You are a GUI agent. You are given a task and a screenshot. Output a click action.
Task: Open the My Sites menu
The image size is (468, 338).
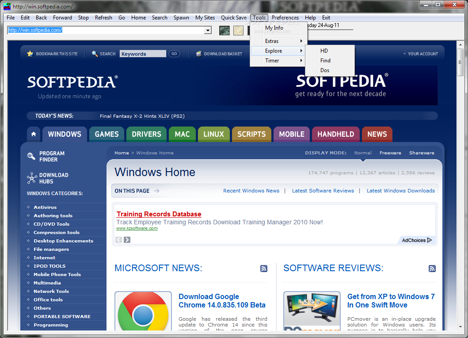205,18
